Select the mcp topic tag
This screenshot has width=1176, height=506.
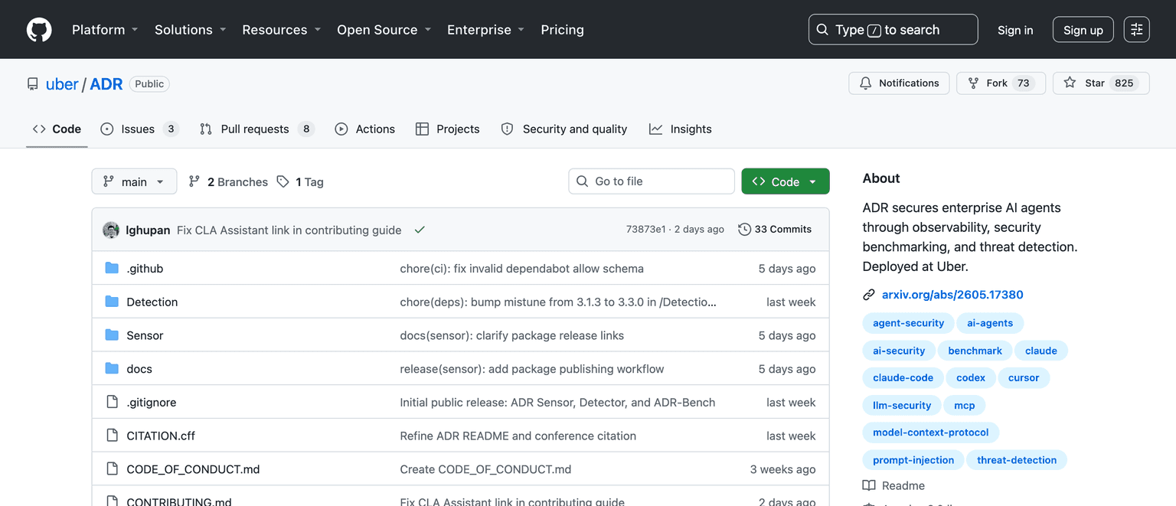click(964, 406)
